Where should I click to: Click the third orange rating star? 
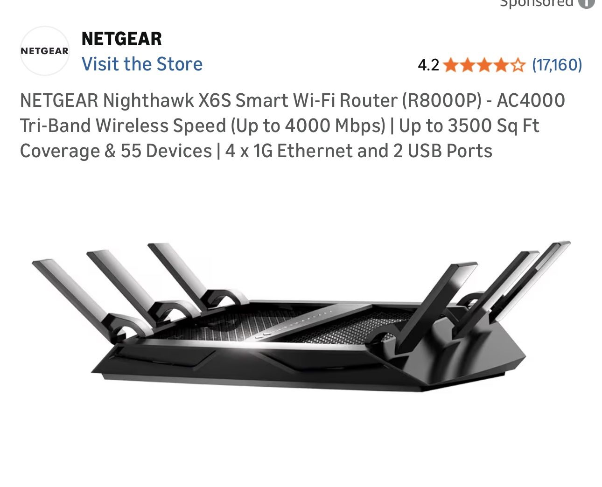484,65
